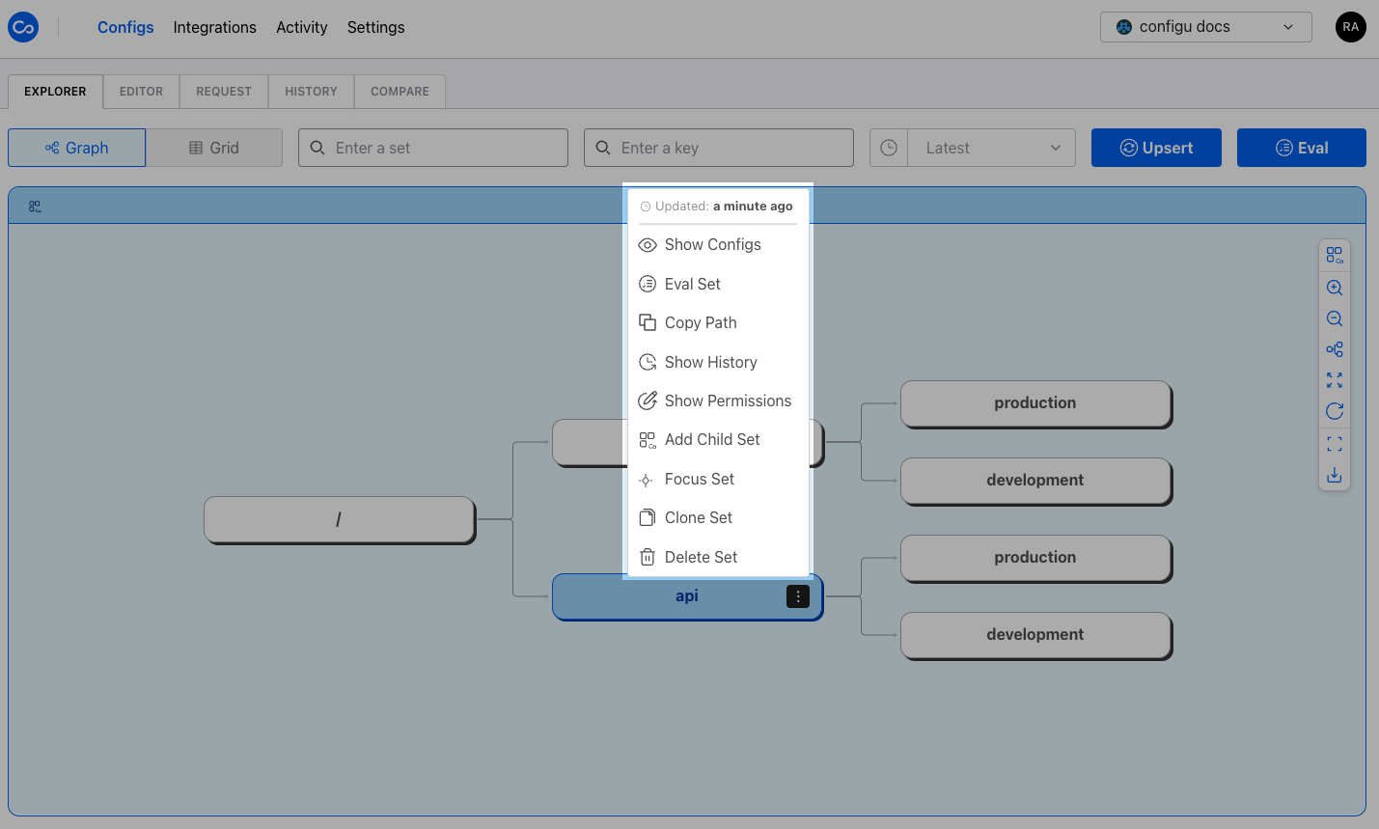This screenshot has width=1379, height=829.
Task: Choose Eval Set menu entry
Action: point(718,284)
